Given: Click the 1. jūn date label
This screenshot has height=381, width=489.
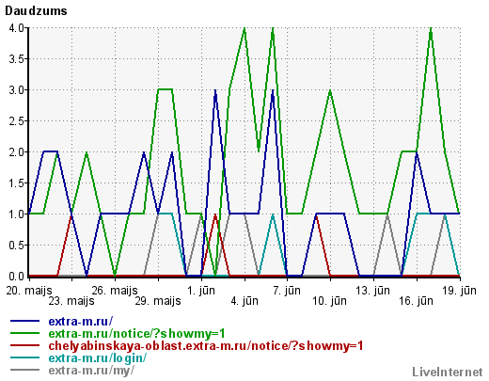Looking at the screenshot, I should click(201, 291).
